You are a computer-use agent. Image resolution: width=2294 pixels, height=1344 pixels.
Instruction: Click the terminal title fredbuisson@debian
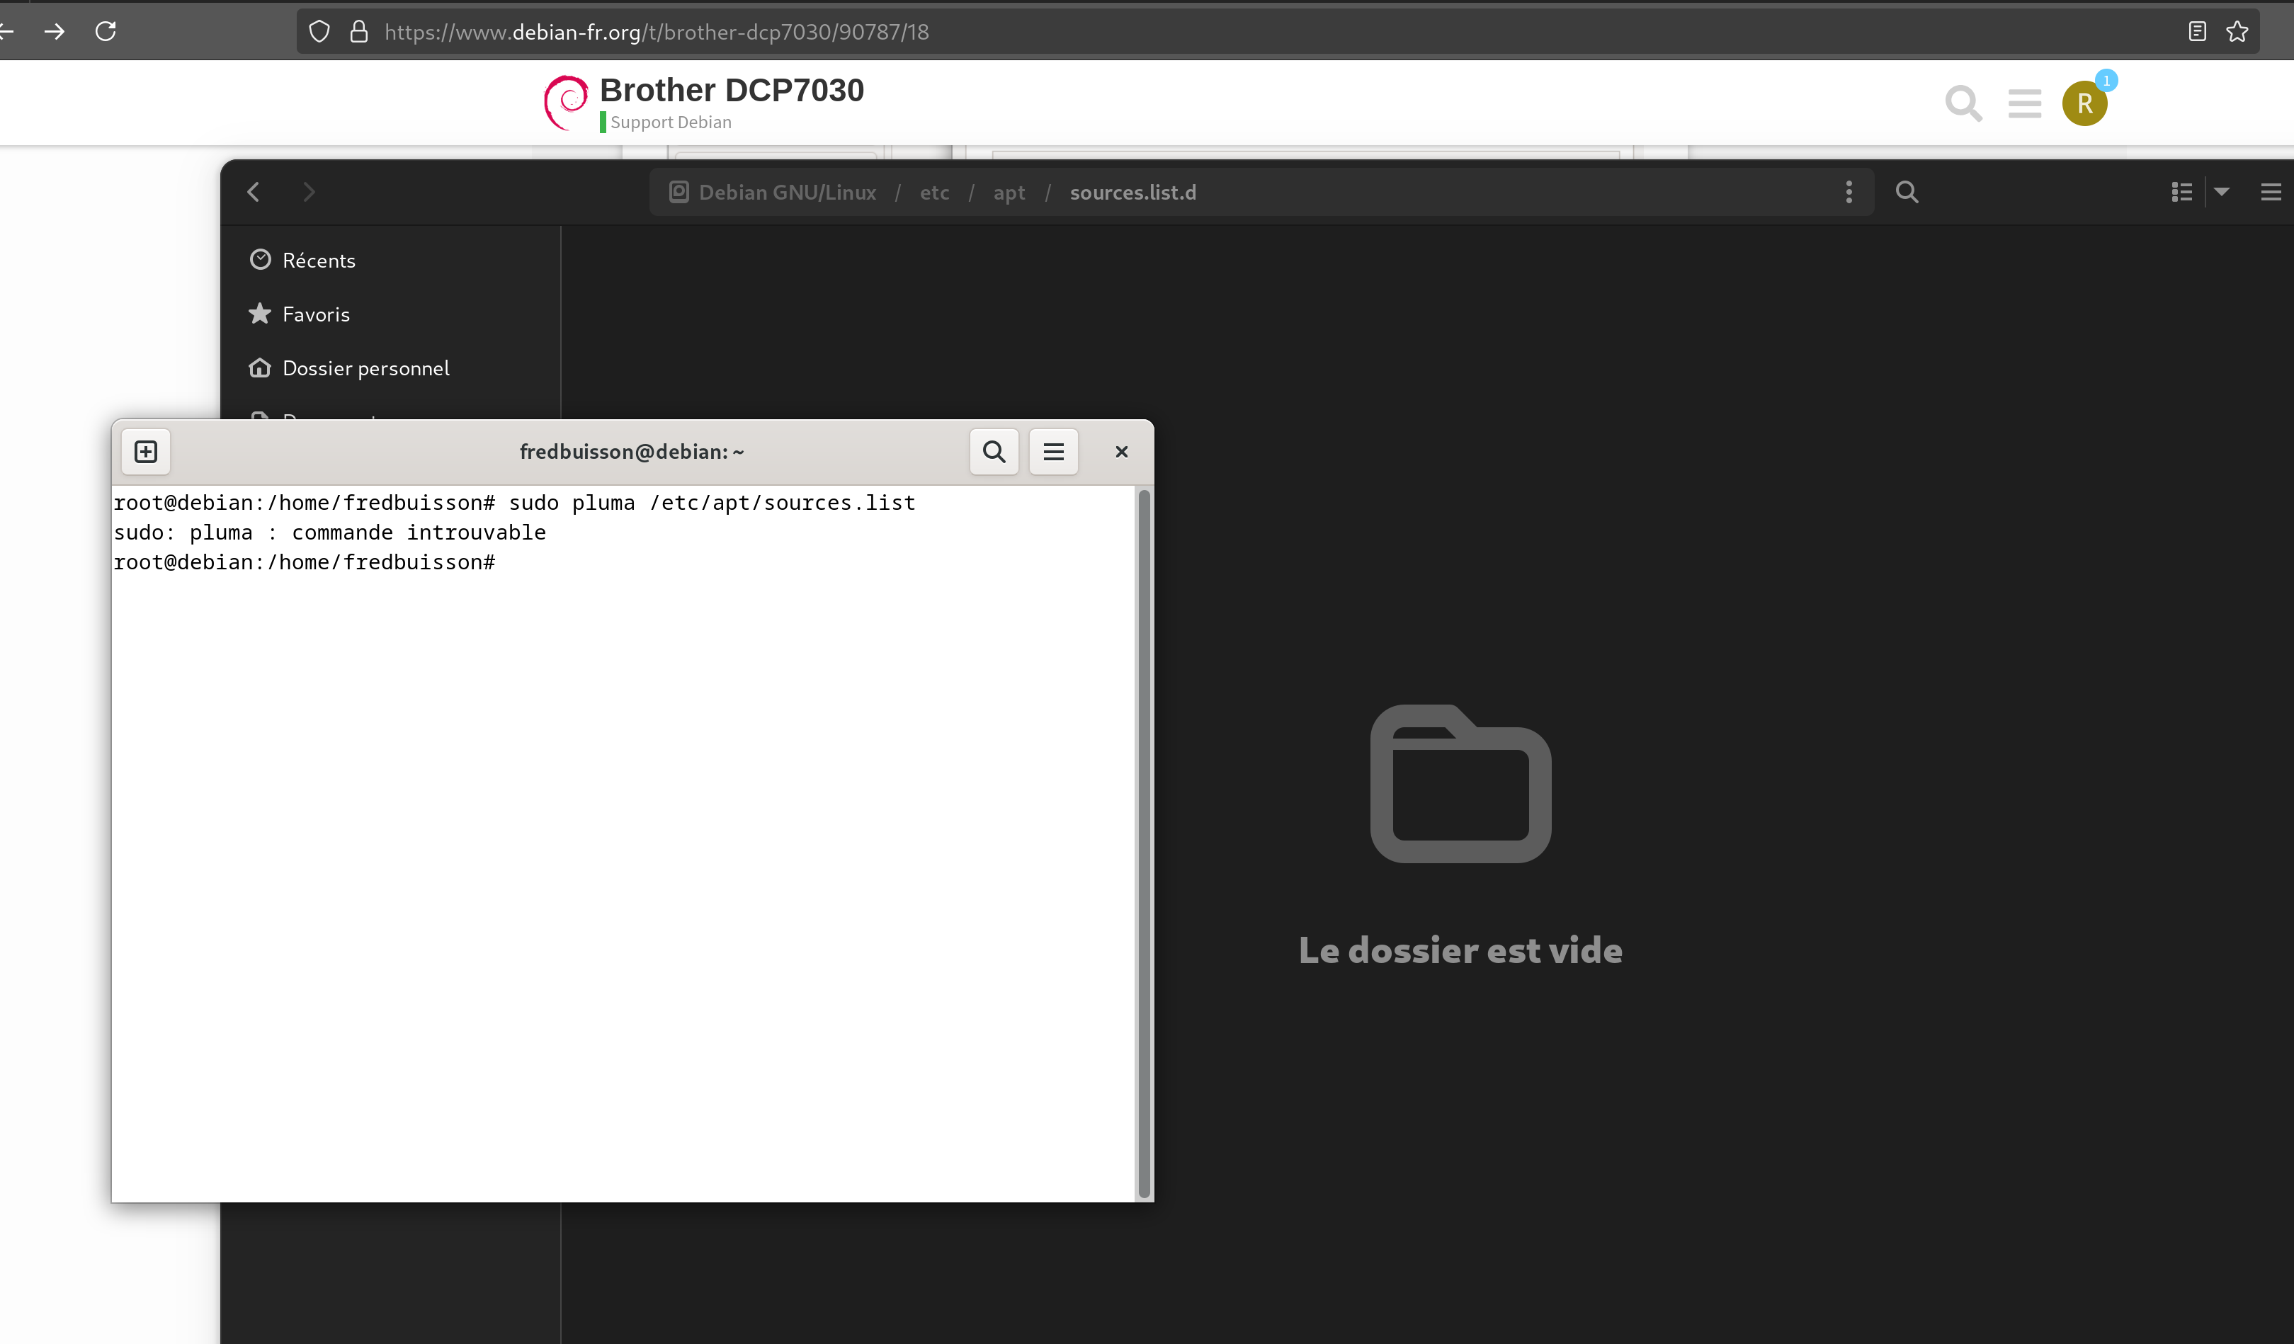[x=632, y=451]
